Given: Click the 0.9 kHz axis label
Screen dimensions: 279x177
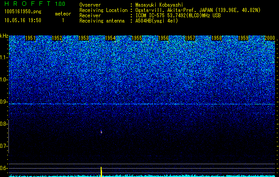Looking at the screenshot, I should coord(4,102).
